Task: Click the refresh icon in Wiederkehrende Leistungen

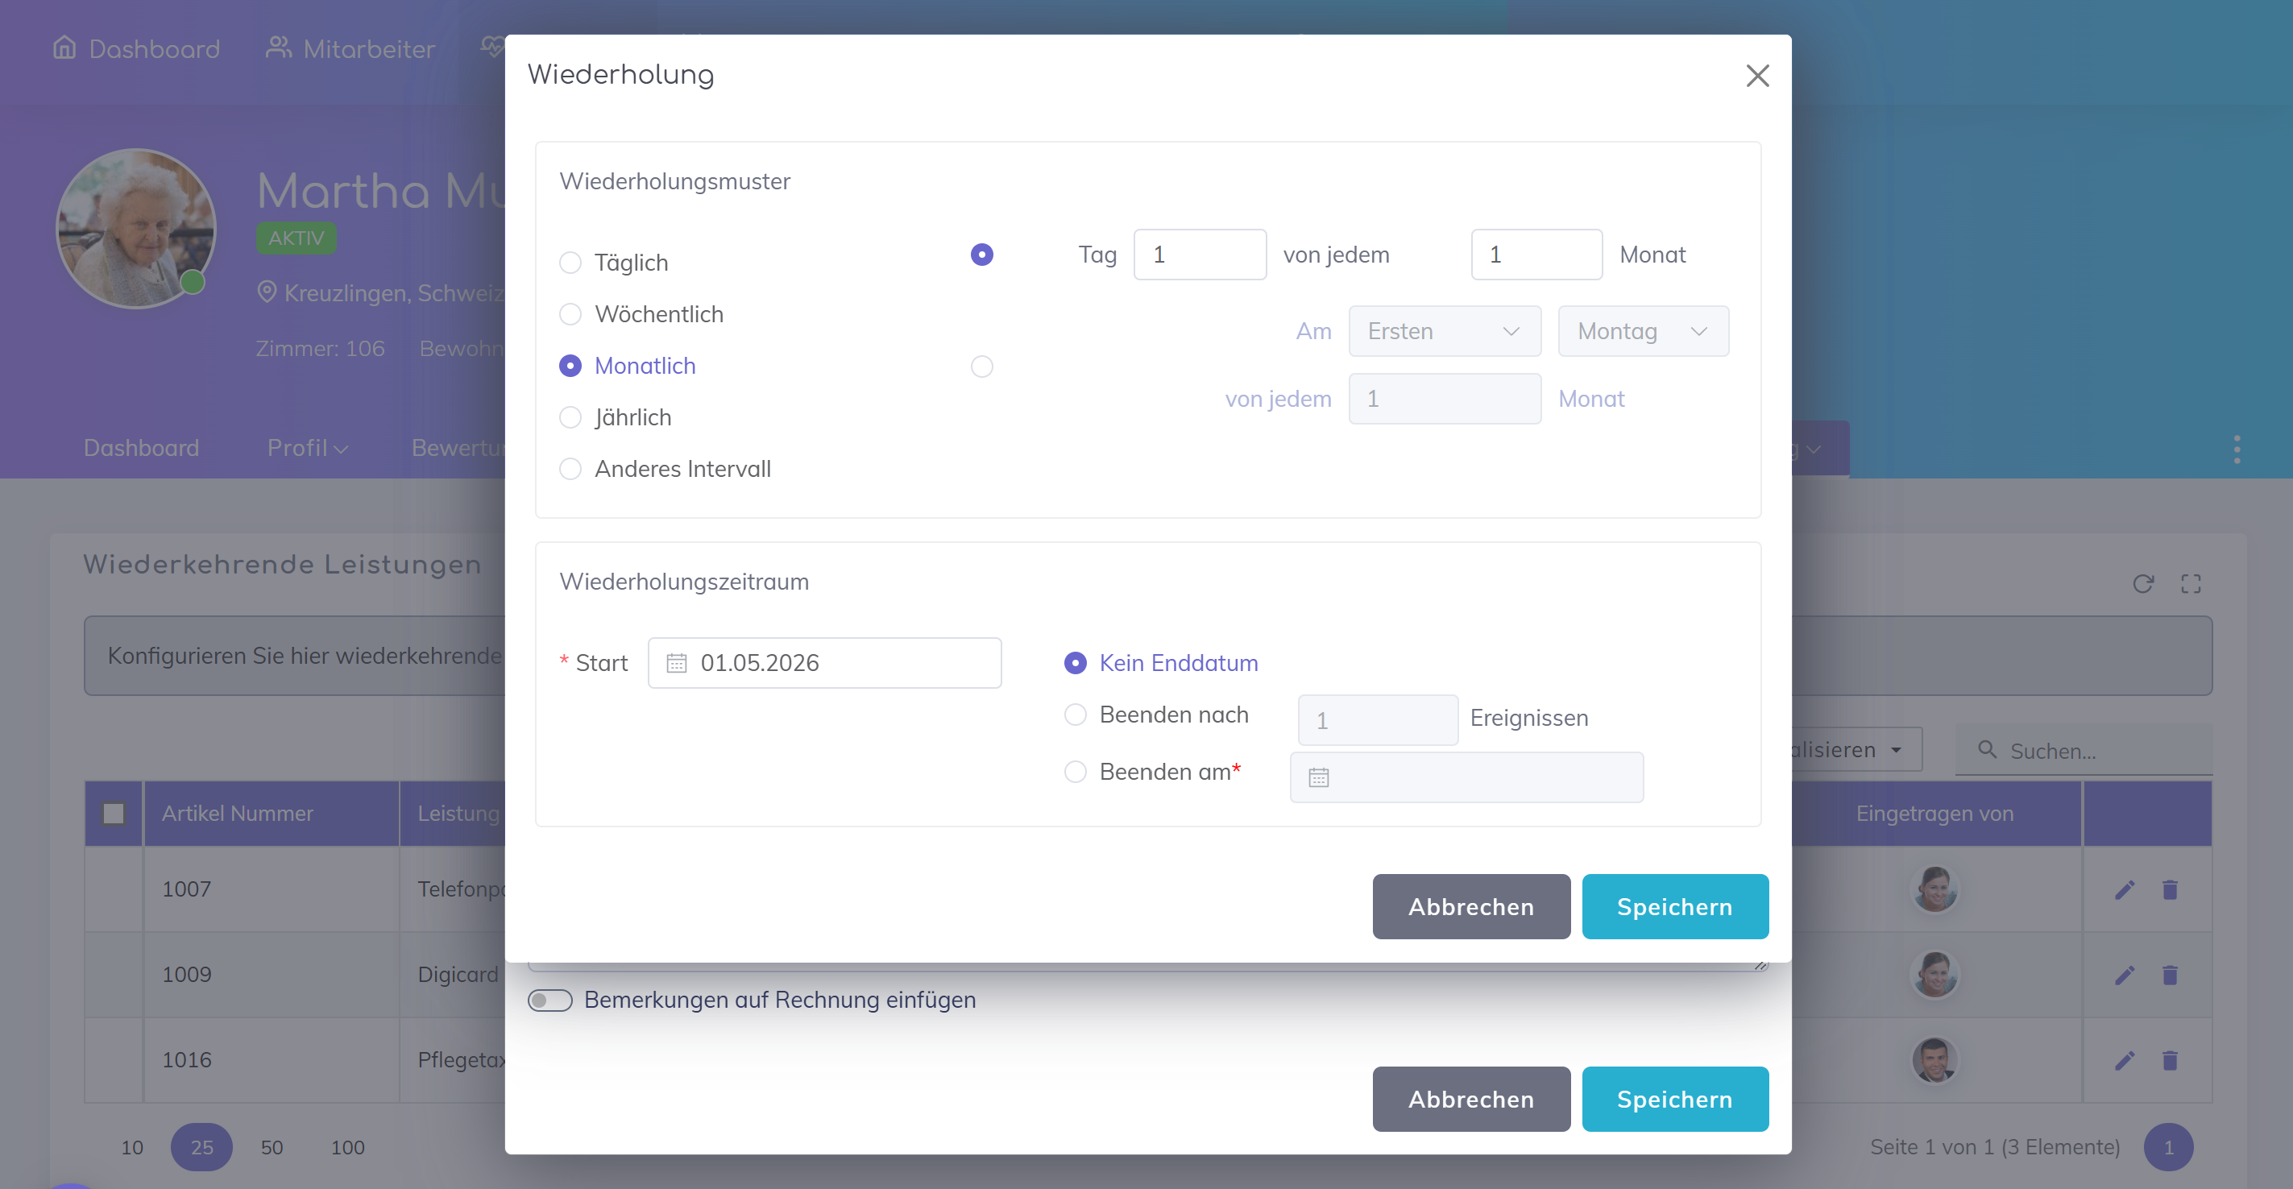Action: point(2142,584)
